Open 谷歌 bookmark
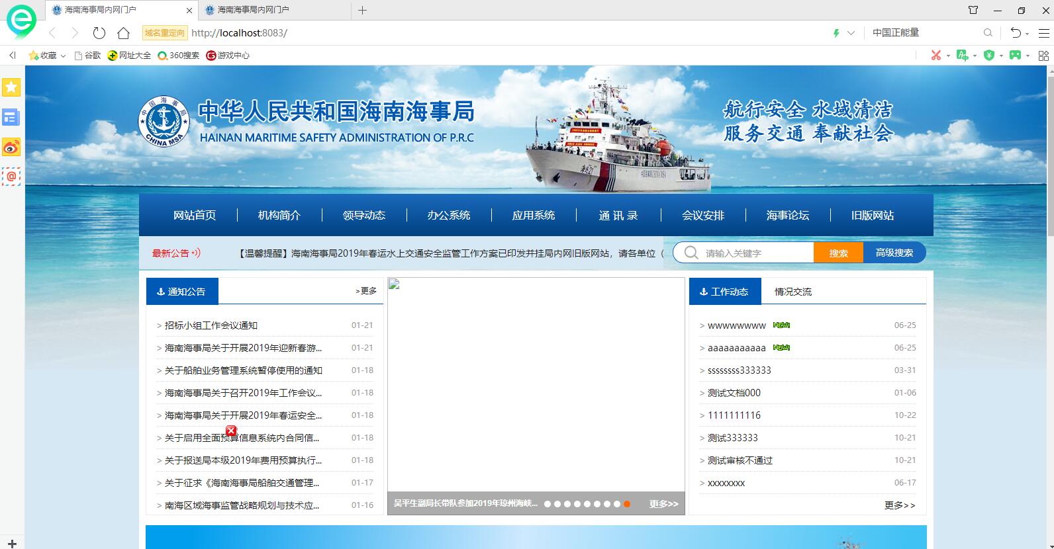This screenshot has height=549, width=1054. coord(87,56)
